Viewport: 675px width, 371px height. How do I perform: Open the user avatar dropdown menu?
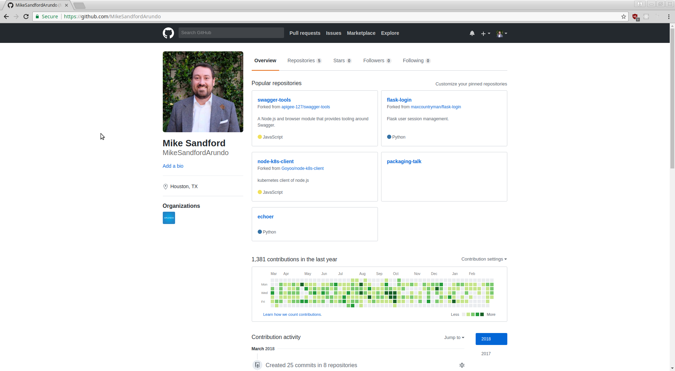(501, 33)
